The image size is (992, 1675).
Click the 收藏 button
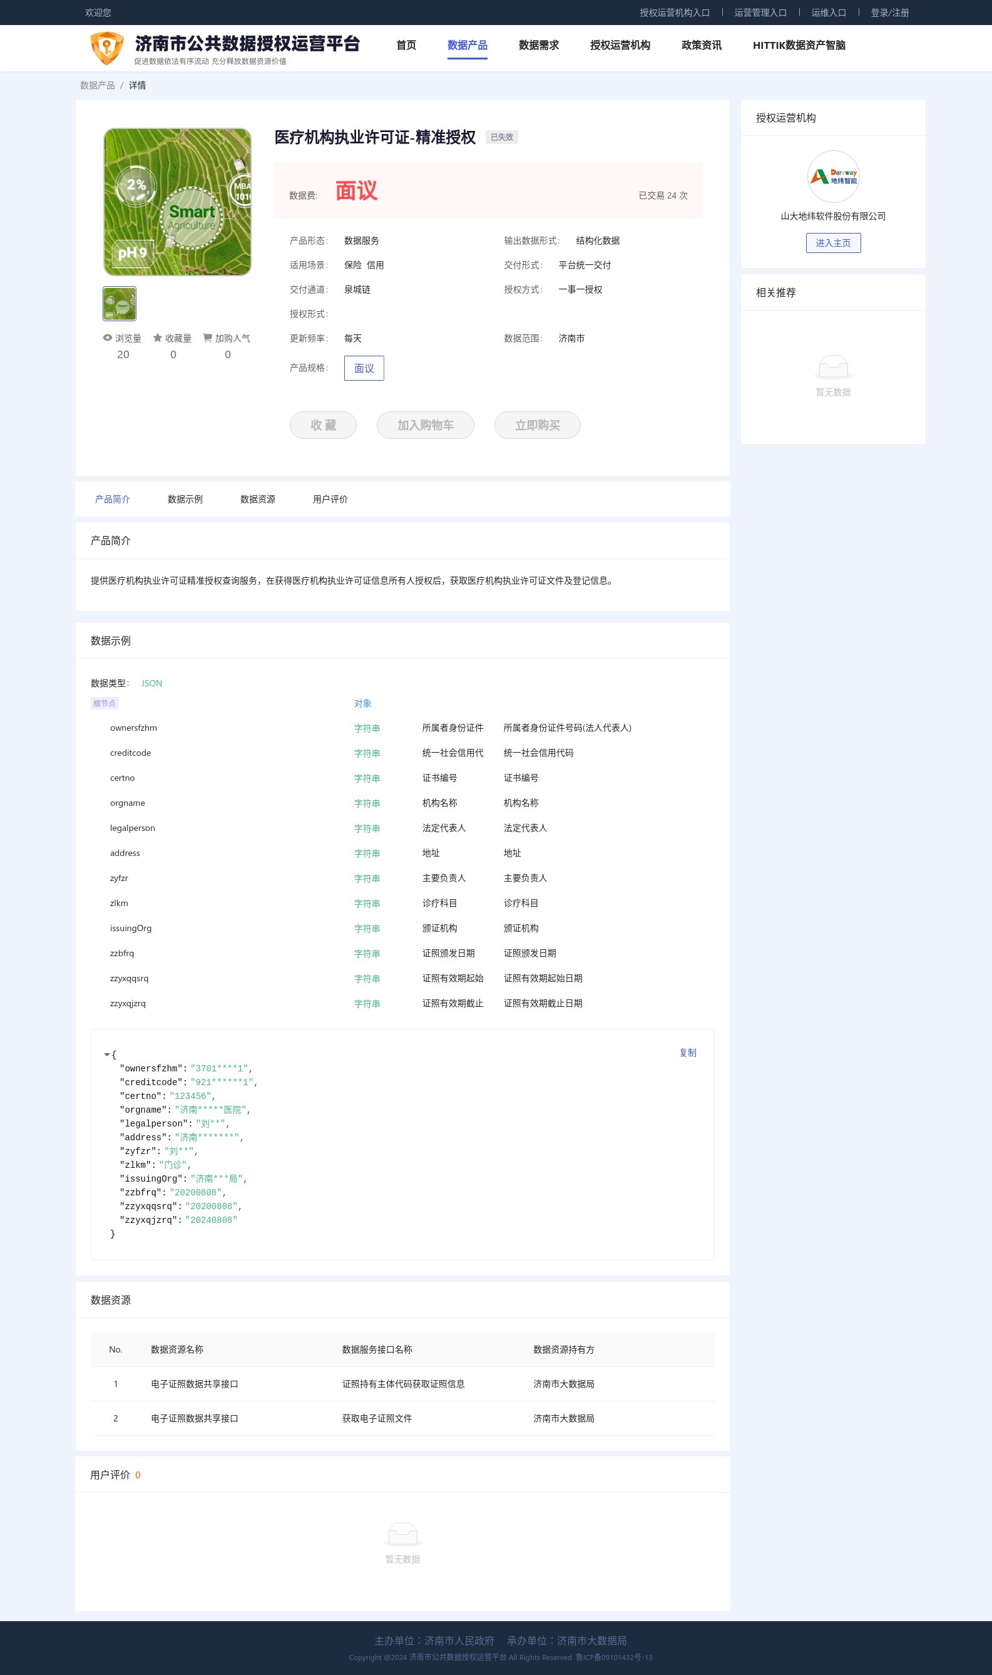[x=323, y=425]
